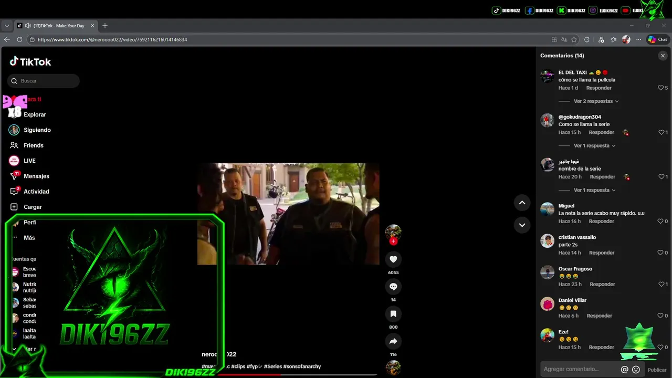
Task: Open Copilot Chat button
Action: (x=657, y=39)
